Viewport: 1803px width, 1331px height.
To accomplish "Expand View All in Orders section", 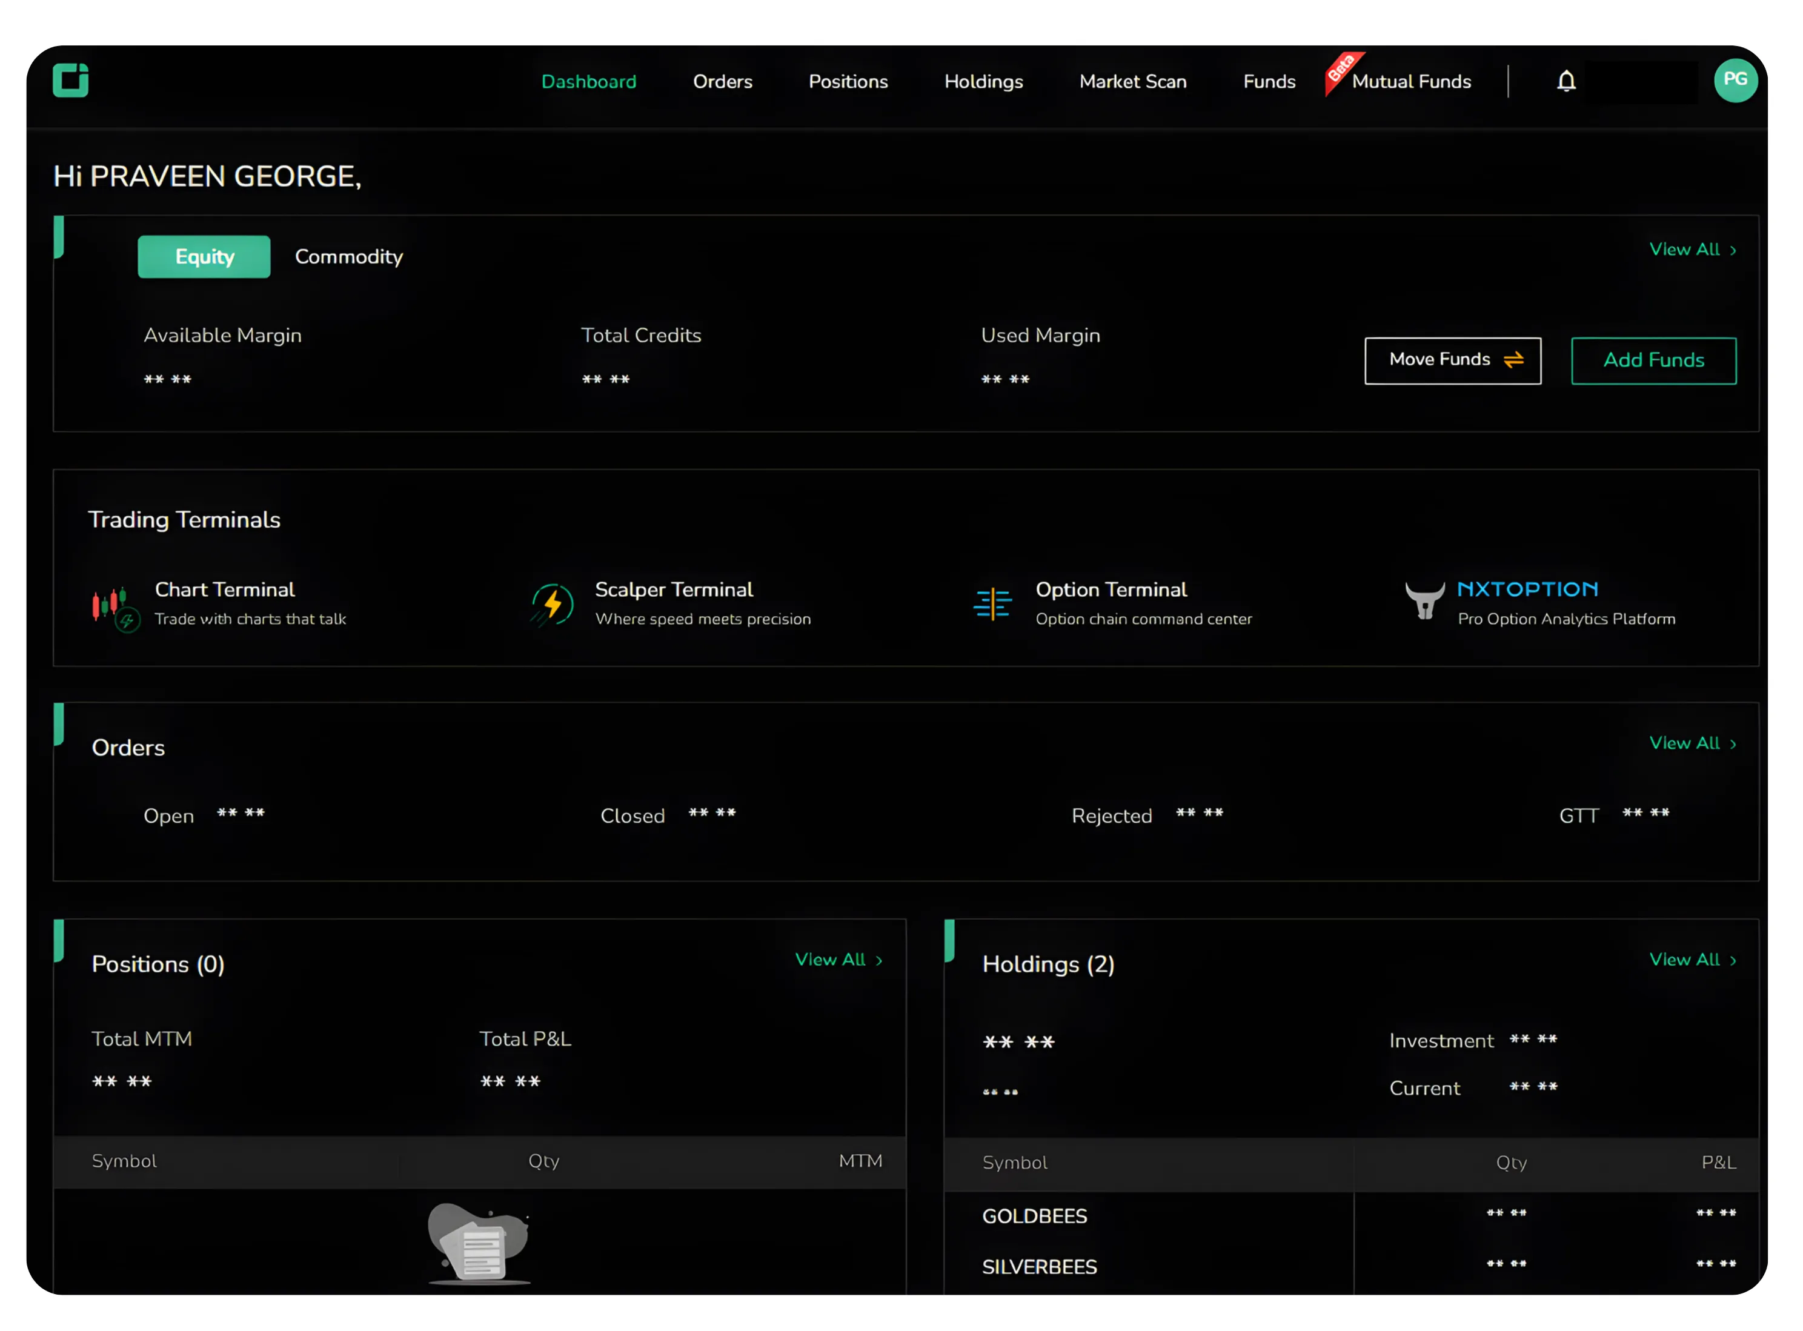I will tap(1693, 743).
